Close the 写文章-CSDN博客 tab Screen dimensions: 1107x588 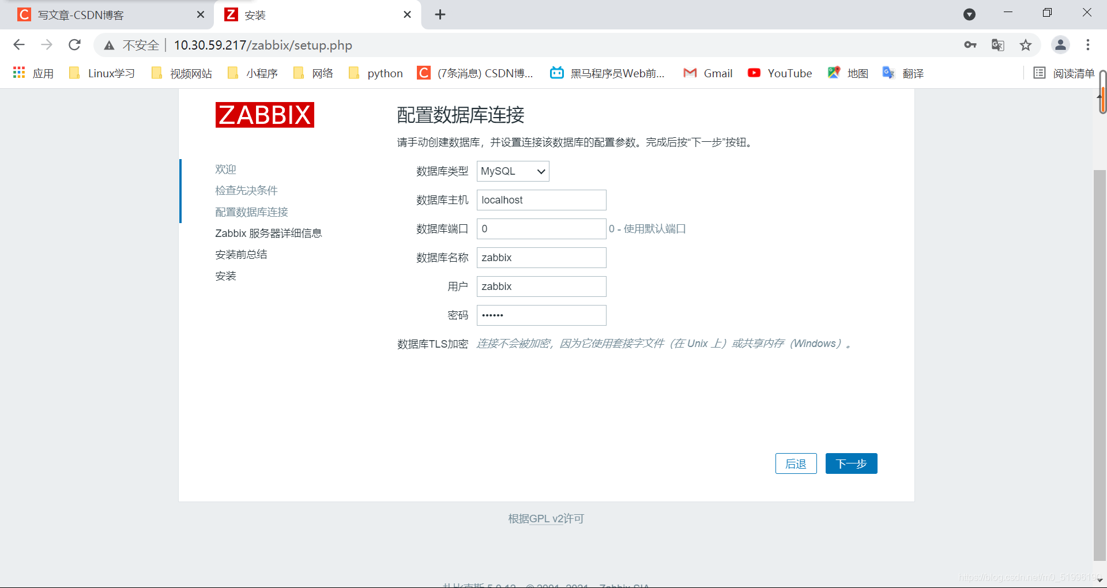click(x=201, y=14)
